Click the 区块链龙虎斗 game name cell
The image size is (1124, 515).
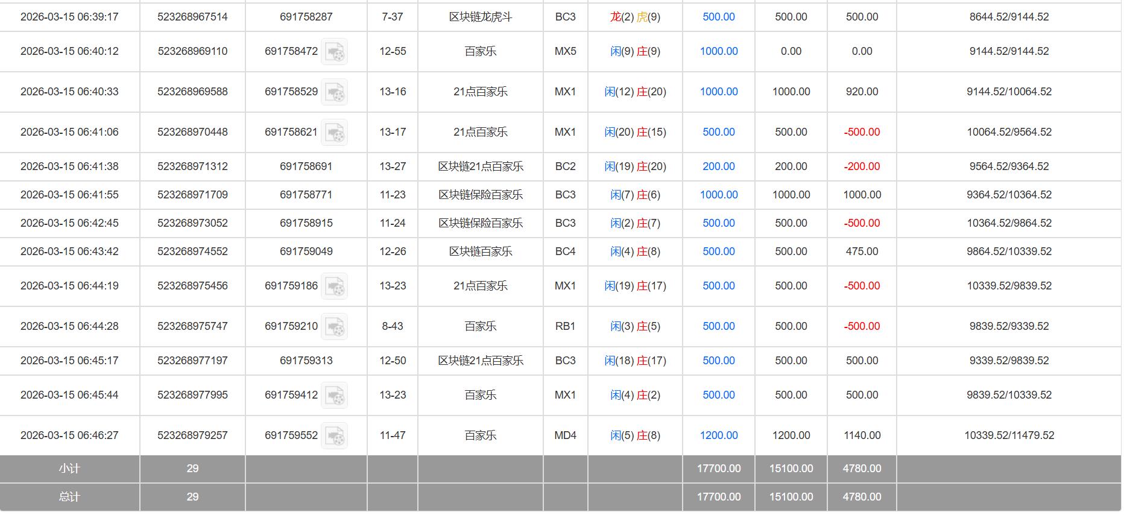[480, 17]
